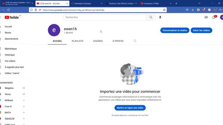Click Personnaliser la chaîne button
This screenshot has width=223, height=125.
175,30
